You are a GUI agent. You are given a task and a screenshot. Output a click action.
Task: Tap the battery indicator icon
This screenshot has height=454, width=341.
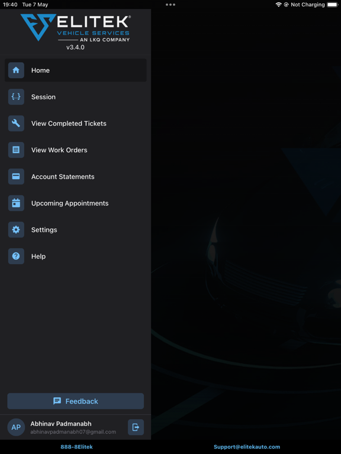click(x=332, y=5)
